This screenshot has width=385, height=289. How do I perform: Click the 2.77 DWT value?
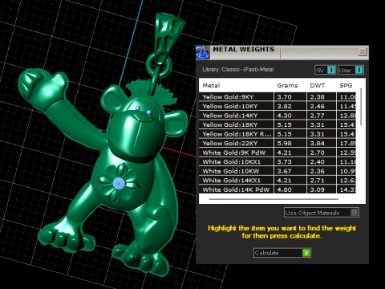click(x=317, y=116)
